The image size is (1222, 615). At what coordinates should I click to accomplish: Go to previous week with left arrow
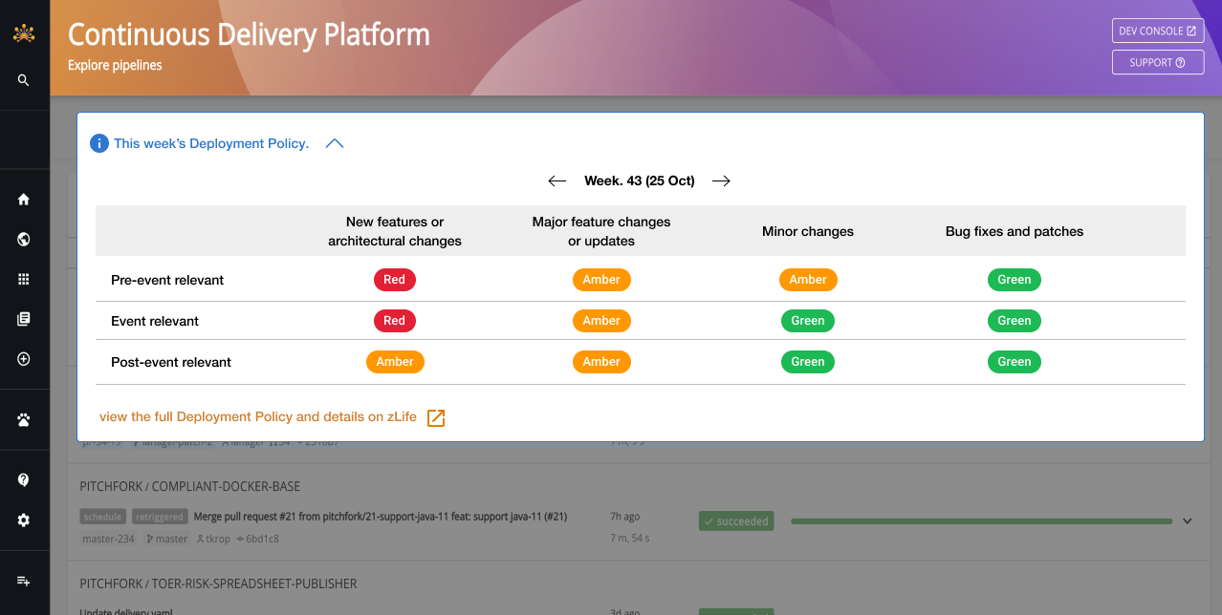[557, 180]
